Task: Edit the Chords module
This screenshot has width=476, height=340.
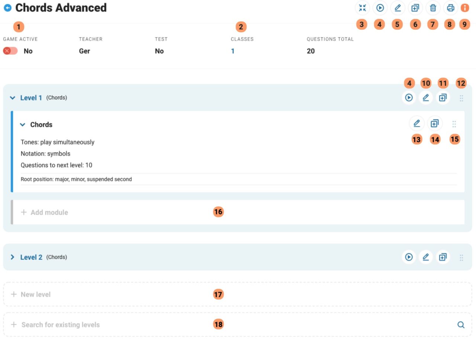Action: (416, 123)
